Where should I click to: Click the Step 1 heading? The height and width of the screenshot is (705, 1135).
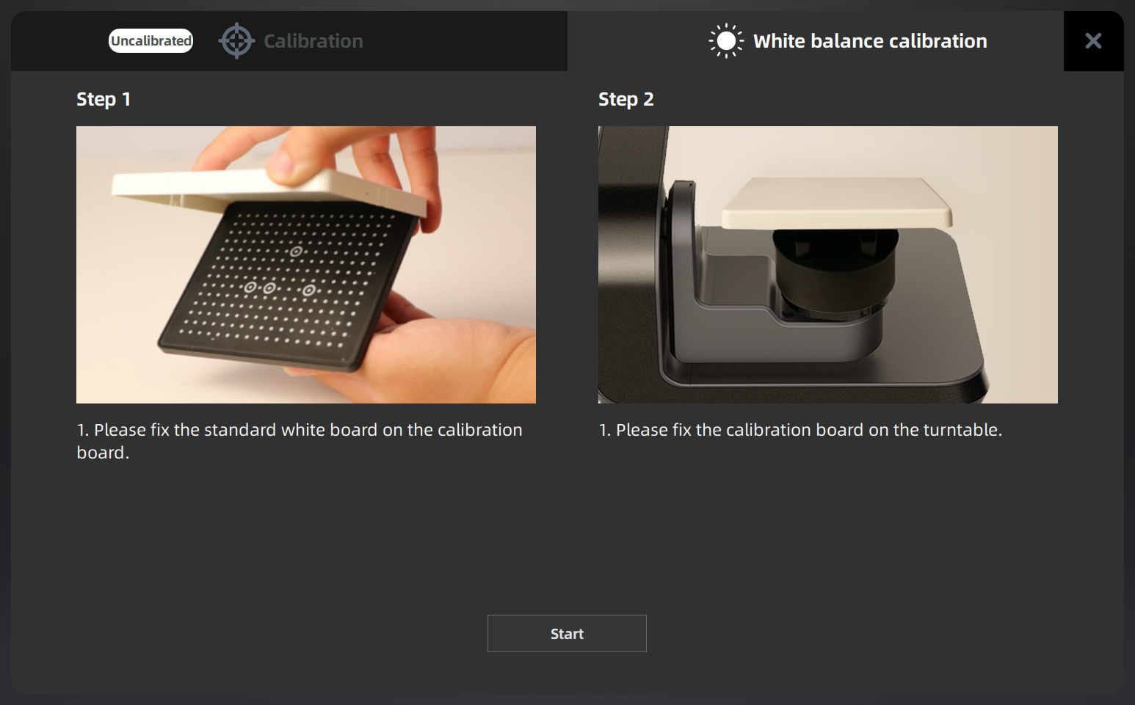tap(104, 99)
